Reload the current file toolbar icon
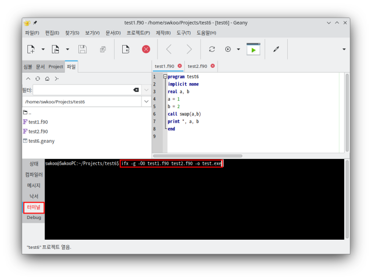The width and height of the screenshot is (372, 280). 126,49
